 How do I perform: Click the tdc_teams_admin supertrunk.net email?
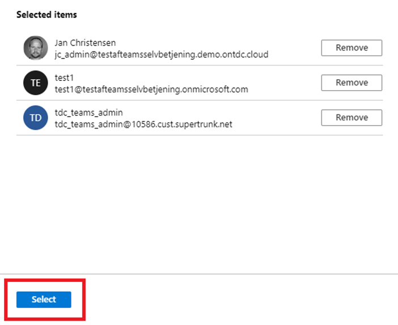click(x=143, y=124)
